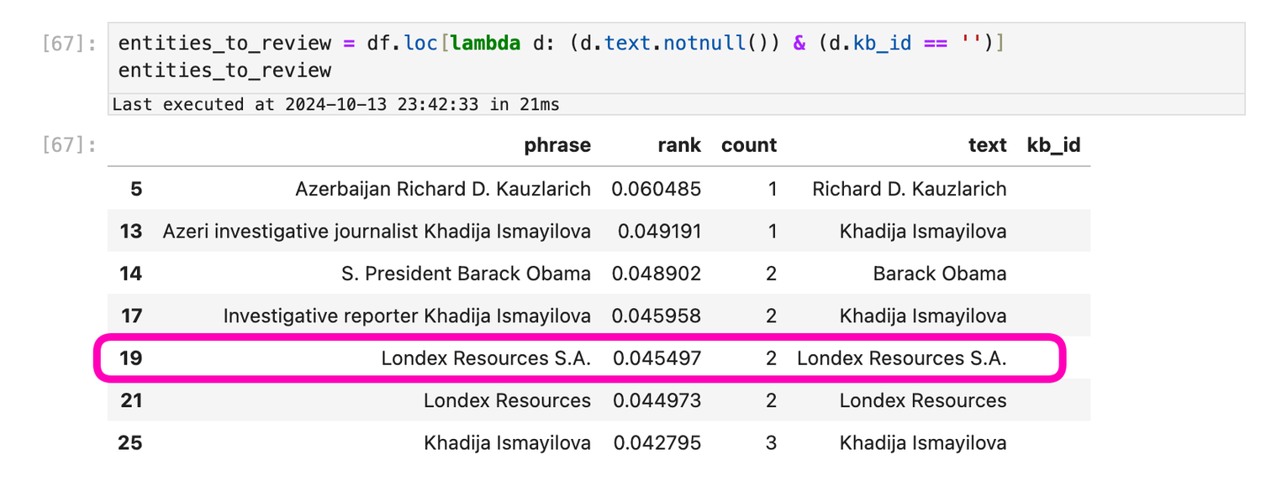
Task: Click the output prompt [67] beside the table
Action: 69,145
